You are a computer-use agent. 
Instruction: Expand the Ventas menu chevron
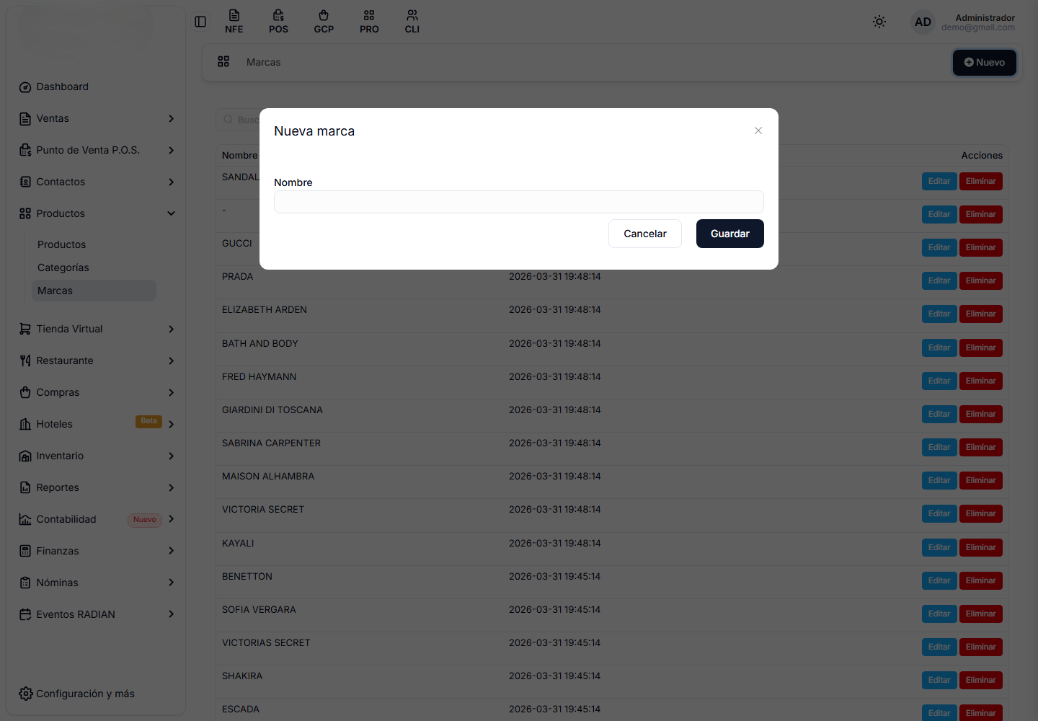[171, 118]
